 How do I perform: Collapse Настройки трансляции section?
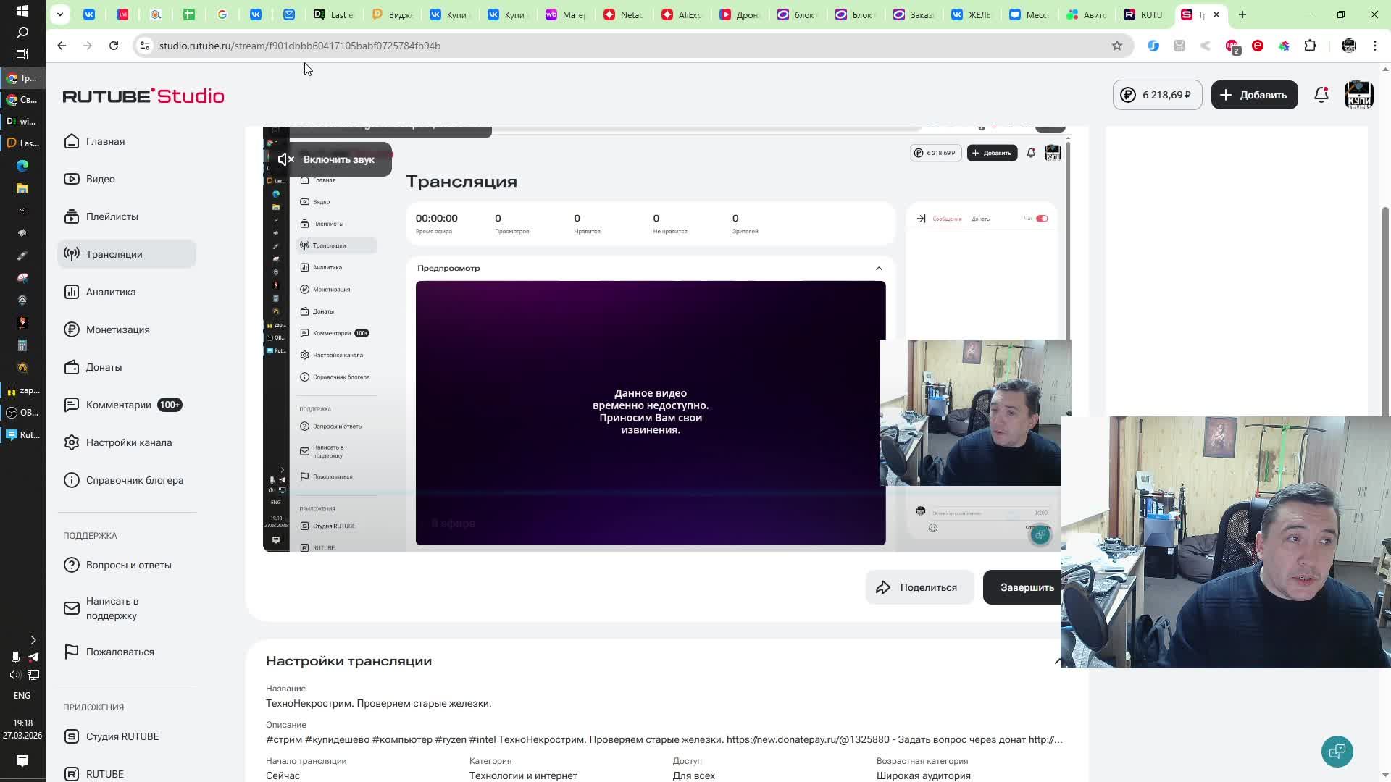pos(1057,661)
